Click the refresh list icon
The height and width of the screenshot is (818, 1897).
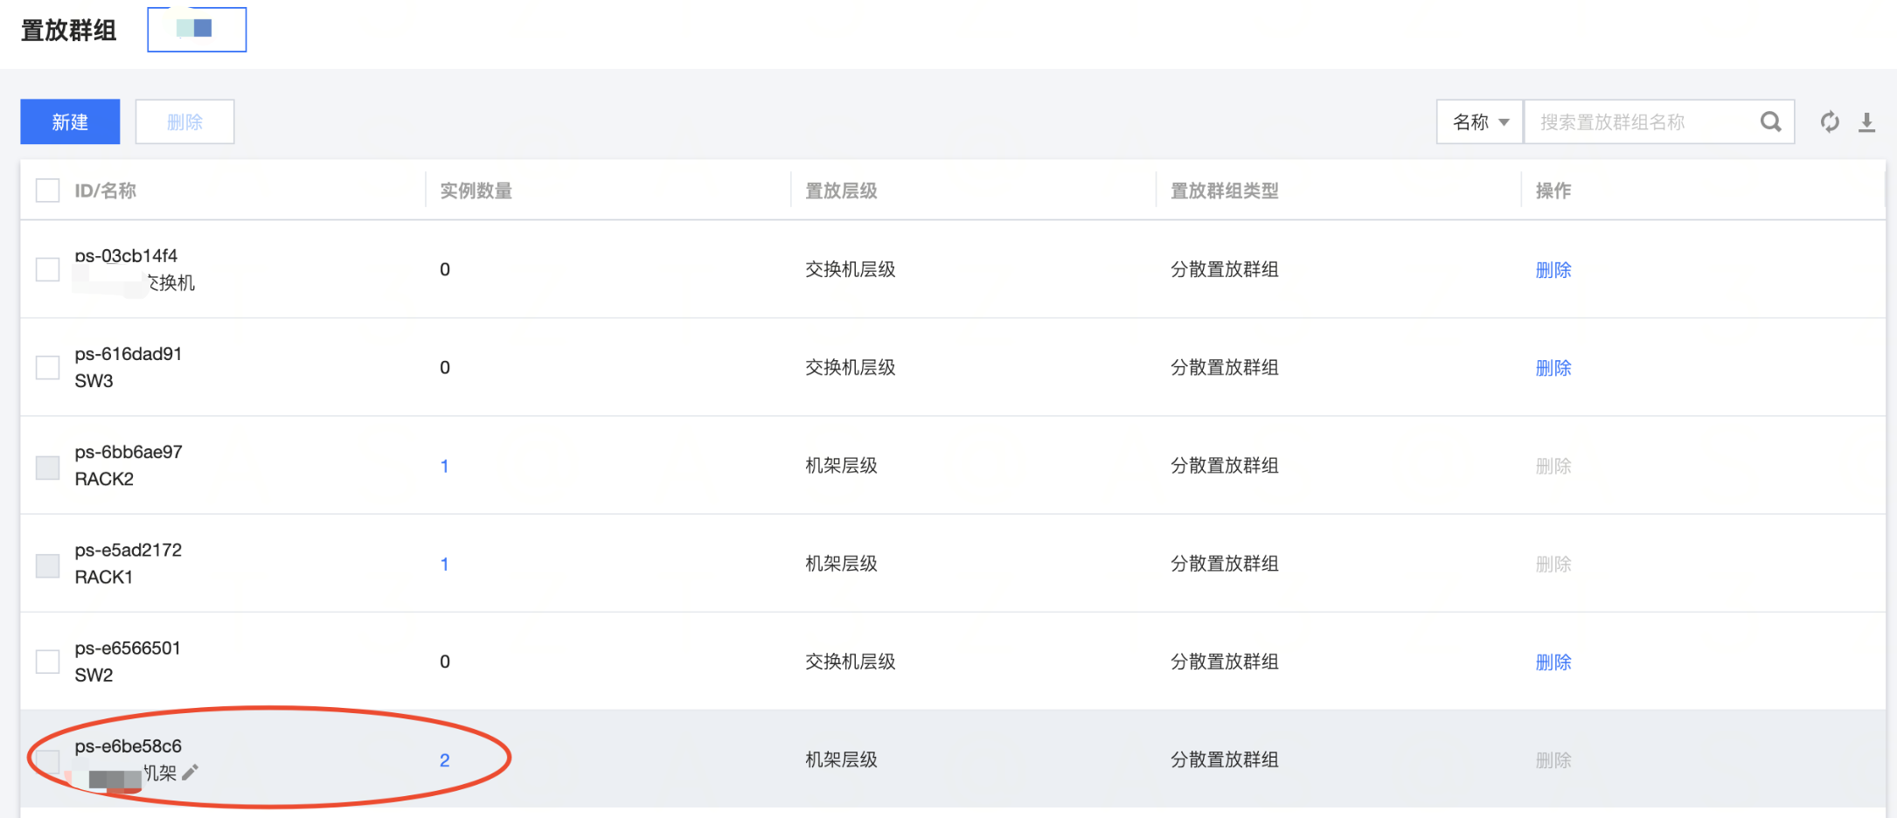[1830, 122]
